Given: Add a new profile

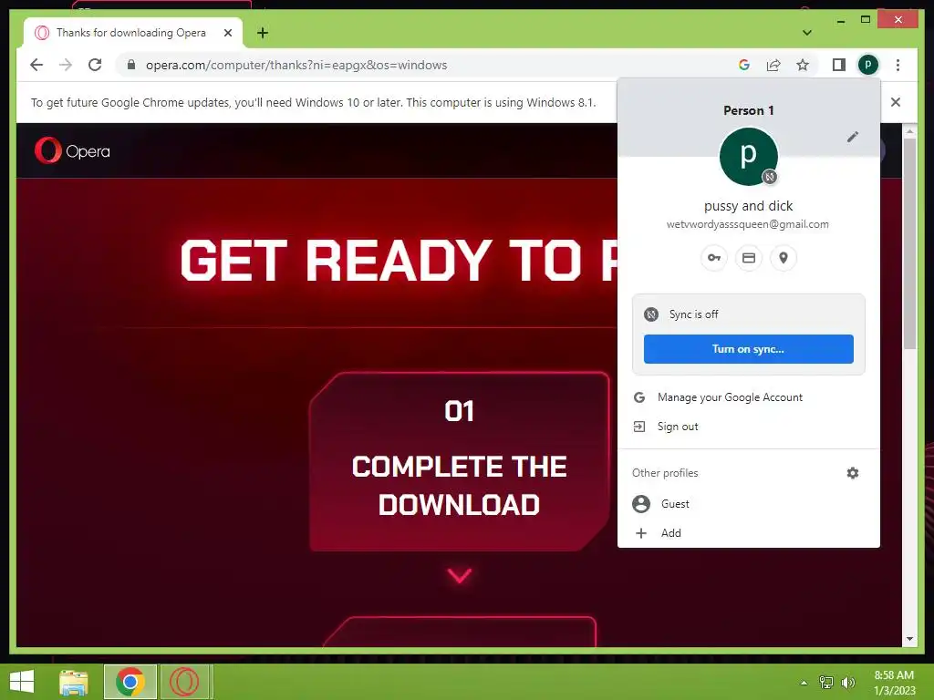Looking at the screenshot, I should click(x=749, y=532).
